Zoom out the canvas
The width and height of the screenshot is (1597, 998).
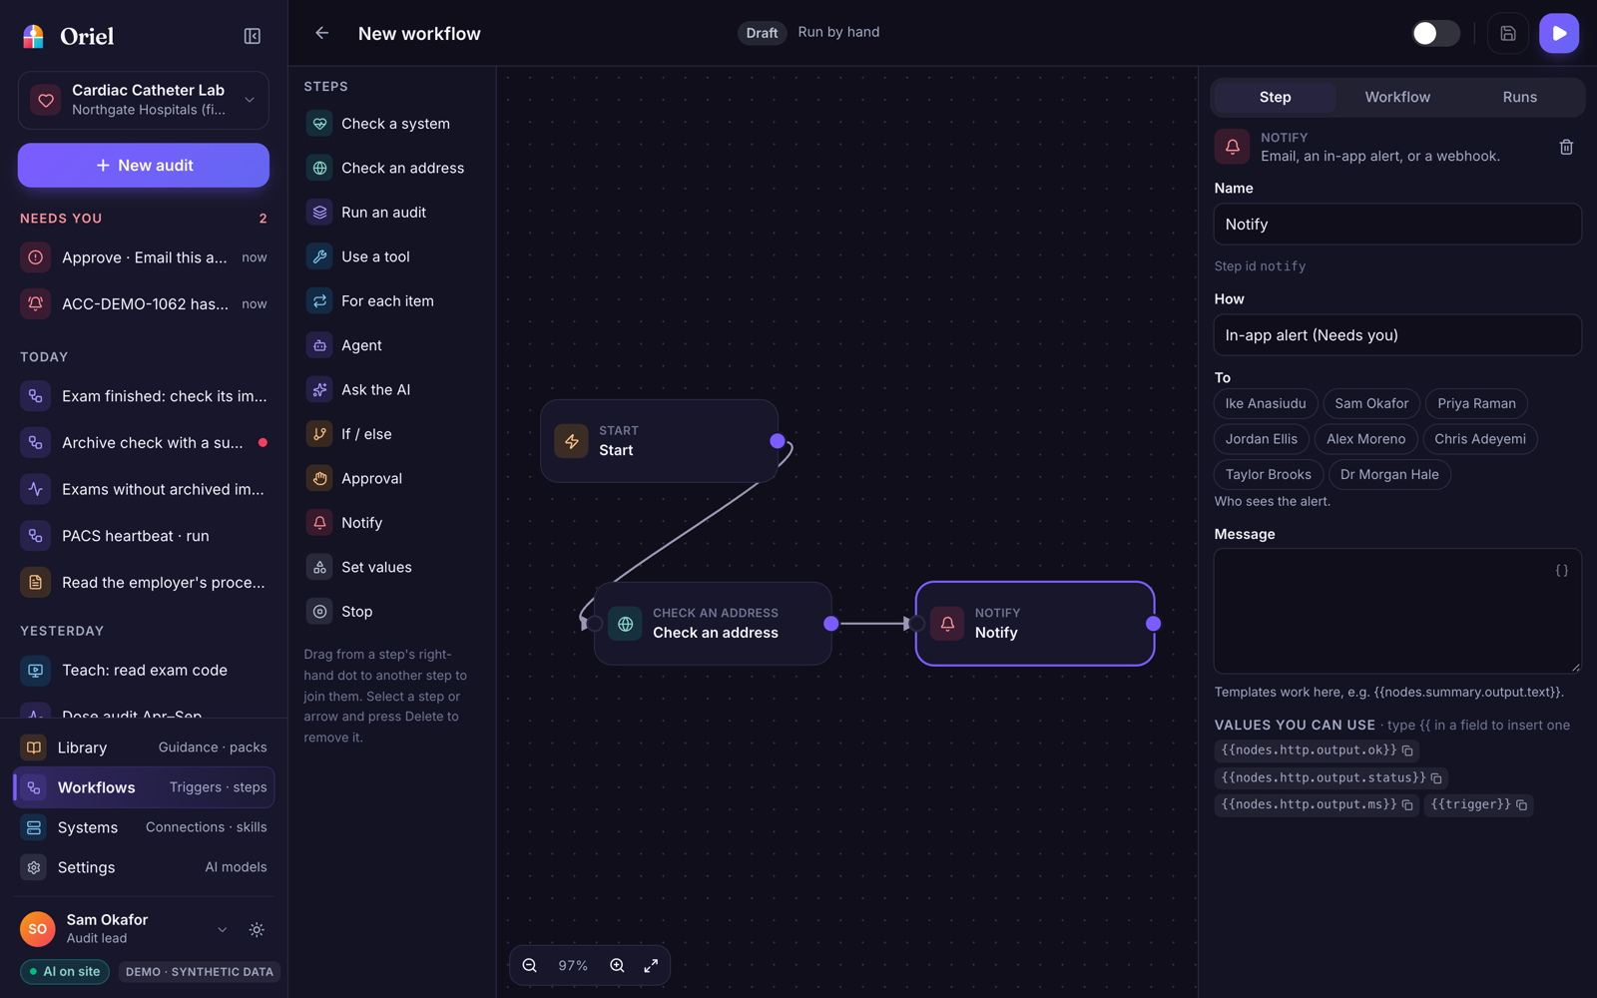pyautogui.click(x=530, y=965)
